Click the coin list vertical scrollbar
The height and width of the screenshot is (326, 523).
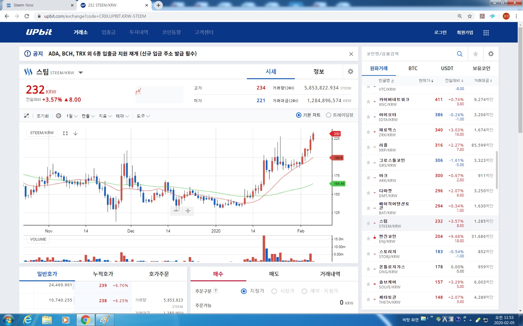[497, 170]
